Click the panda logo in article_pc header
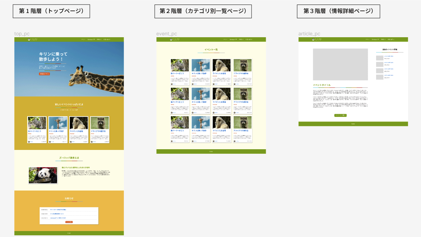Viewport: 421px width, 237px height. (313, 39)
